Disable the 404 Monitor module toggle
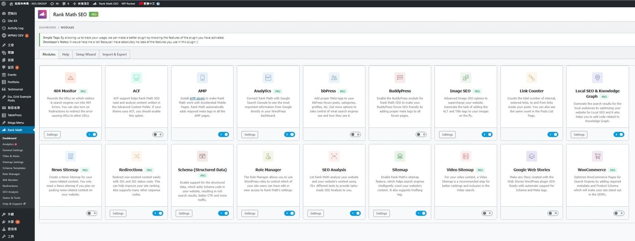Image resolution: width=635 pixels, height=241 pixels. click(x=92, y=134)
